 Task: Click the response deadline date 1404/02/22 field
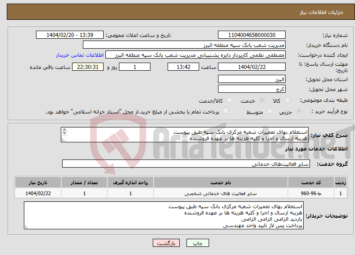coord(251,67)
